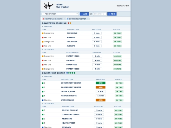Click green square for D Riverside row

pos(43,119)
